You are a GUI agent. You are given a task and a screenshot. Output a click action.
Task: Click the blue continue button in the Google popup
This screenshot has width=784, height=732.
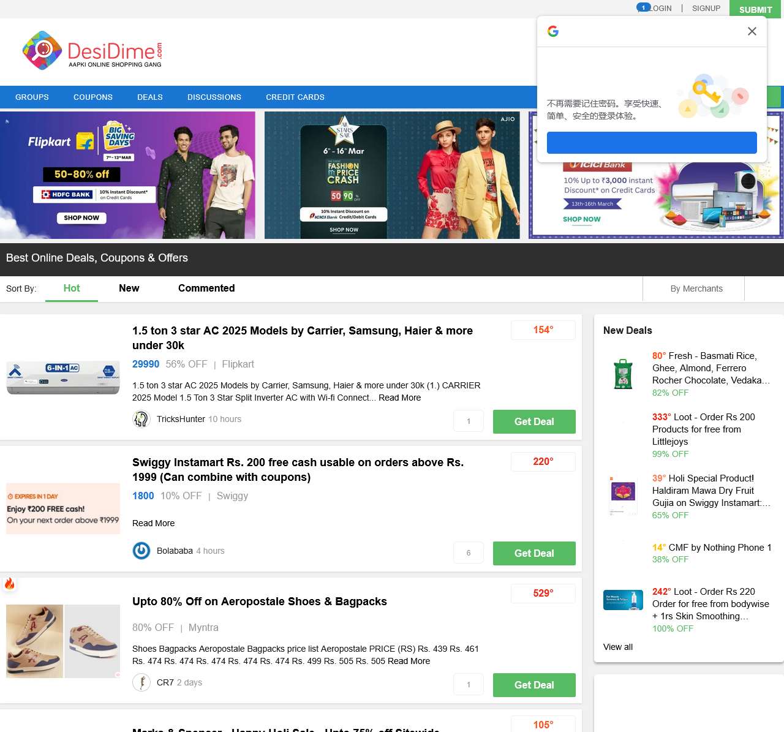tap(652, 143)
